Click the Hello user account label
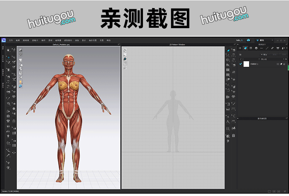 pyautogui.click(x=239, y=40)
